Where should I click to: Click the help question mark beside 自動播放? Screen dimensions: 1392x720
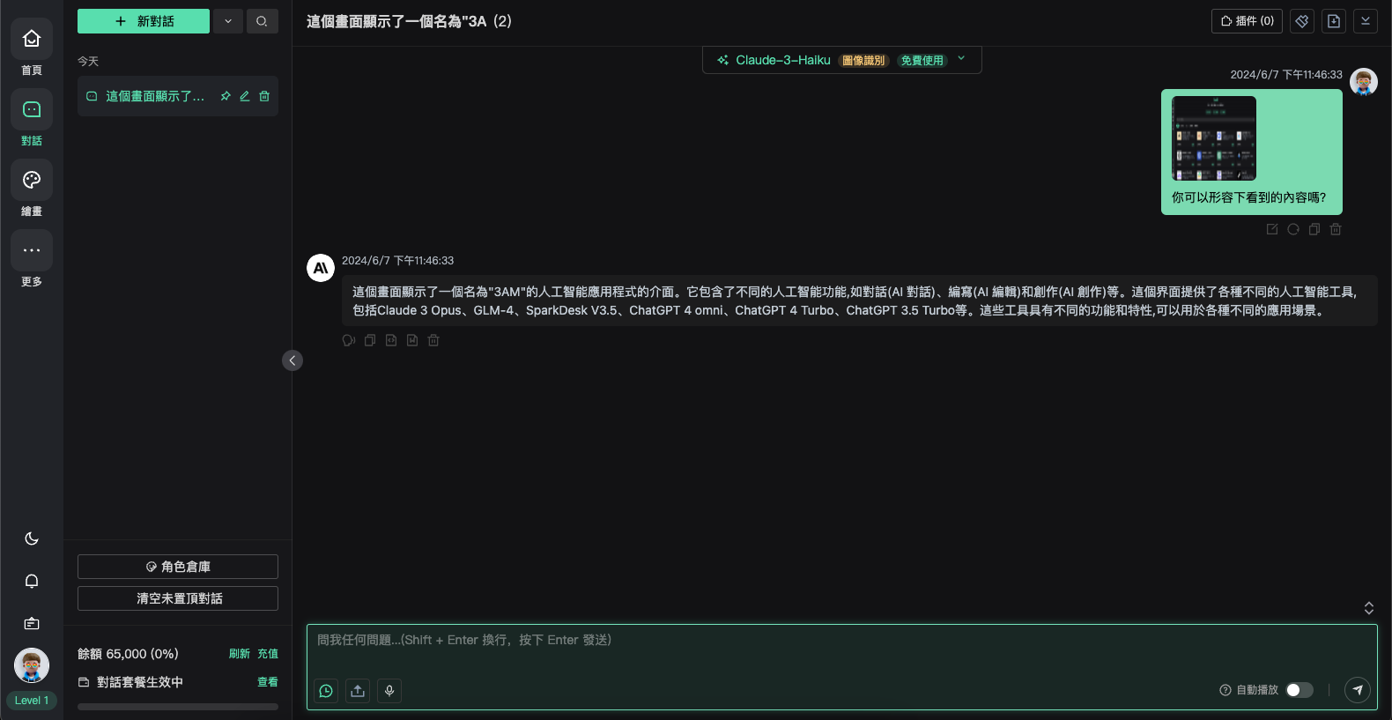[1225, 690]
